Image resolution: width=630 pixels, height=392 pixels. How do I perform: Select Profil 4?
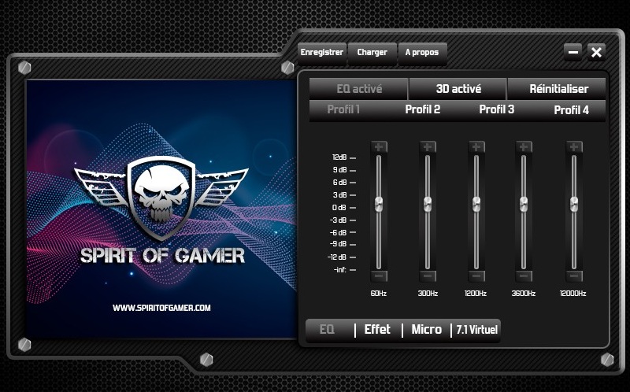pos(571,109)
